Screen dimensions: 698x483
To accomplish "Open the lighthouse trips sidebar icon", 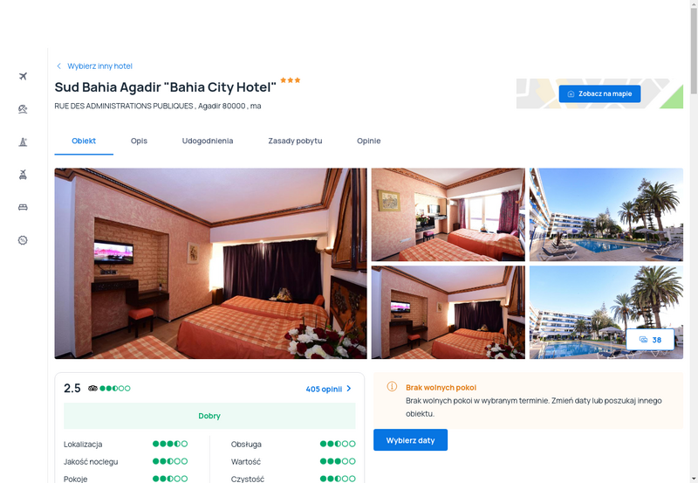I will click(x=24, y=141).
